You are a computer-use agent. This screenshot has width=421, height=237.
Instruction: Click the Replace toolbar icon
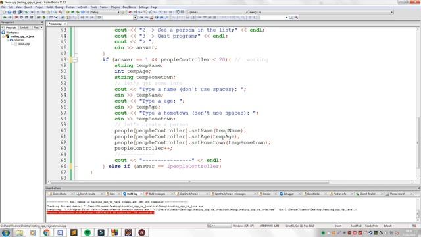pos(60,12)
